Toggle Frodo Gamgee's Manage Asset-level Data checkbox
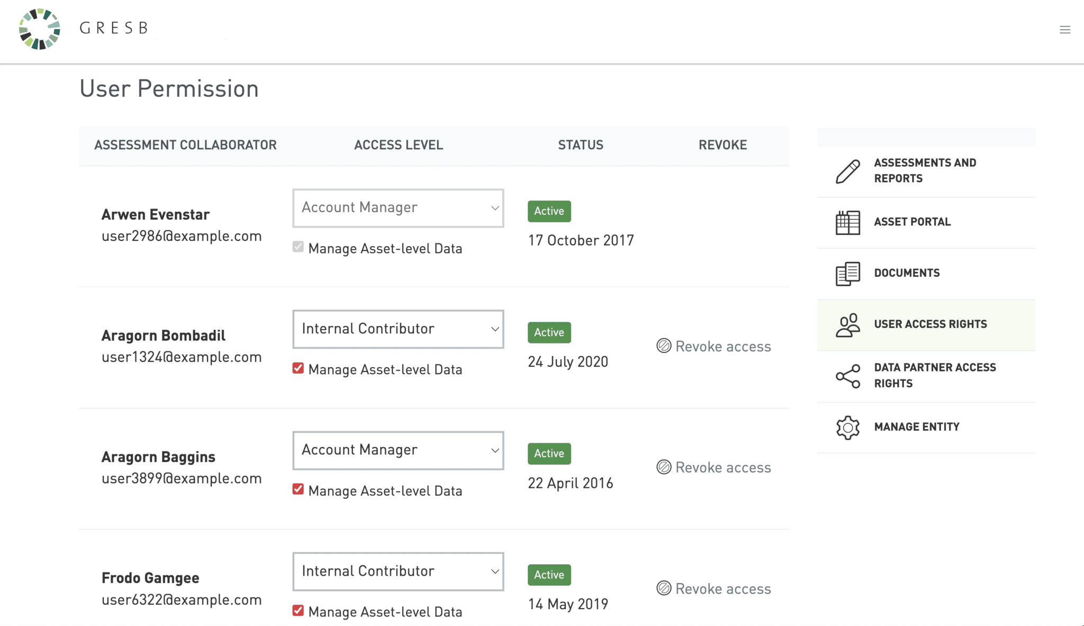The height and width of the screenshot is (626, 1084). pos(298,611)
